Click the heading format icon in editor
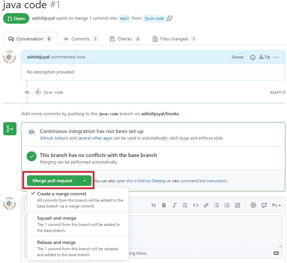 tap(154, 205)
